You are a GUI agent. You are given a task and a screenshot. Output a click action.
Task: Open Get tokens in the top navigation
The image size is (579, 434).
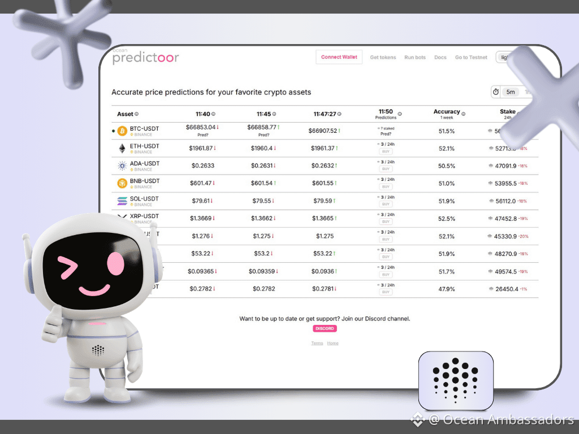coord(383,57)
